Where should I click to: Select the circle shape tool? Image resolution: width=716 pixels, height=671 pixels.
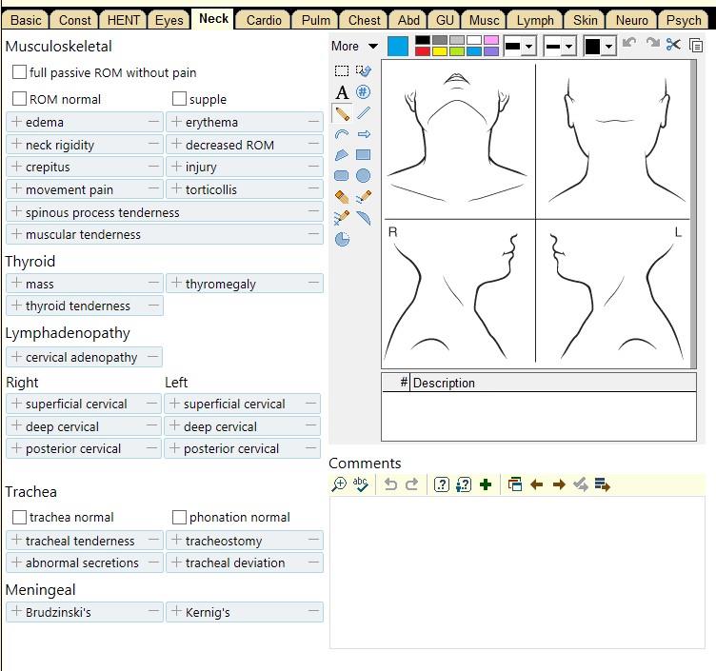(363, 176)
